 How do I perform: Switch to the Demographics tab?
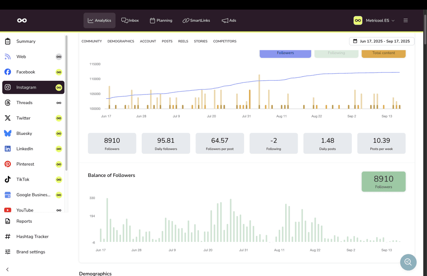pos(121,41)
